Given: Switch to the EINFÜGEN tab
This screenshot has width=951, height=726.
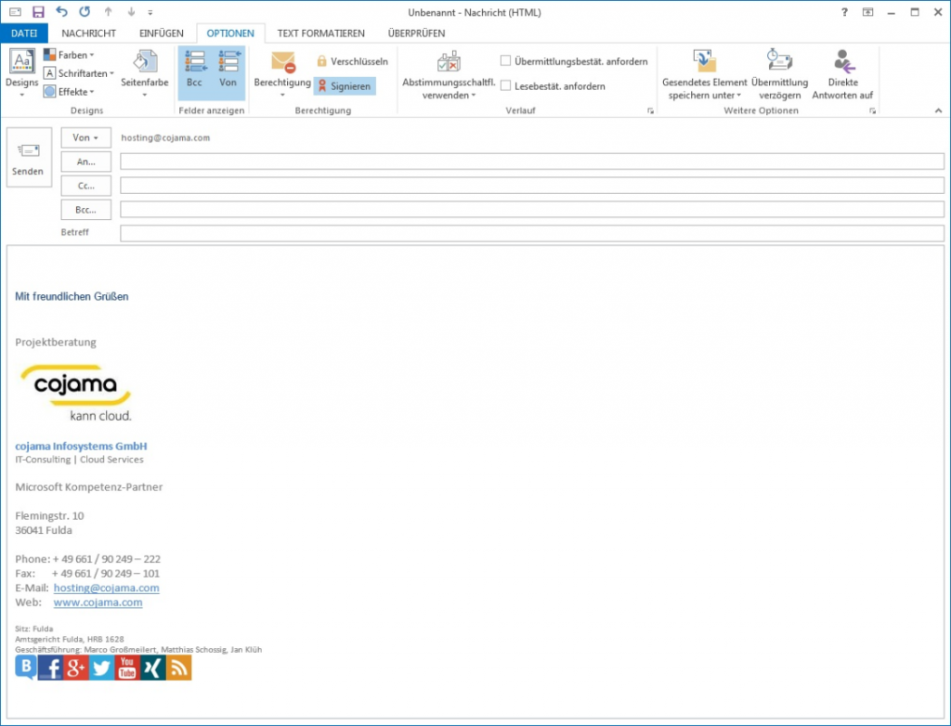Looking at the screenshot, I should pos(161,33).
